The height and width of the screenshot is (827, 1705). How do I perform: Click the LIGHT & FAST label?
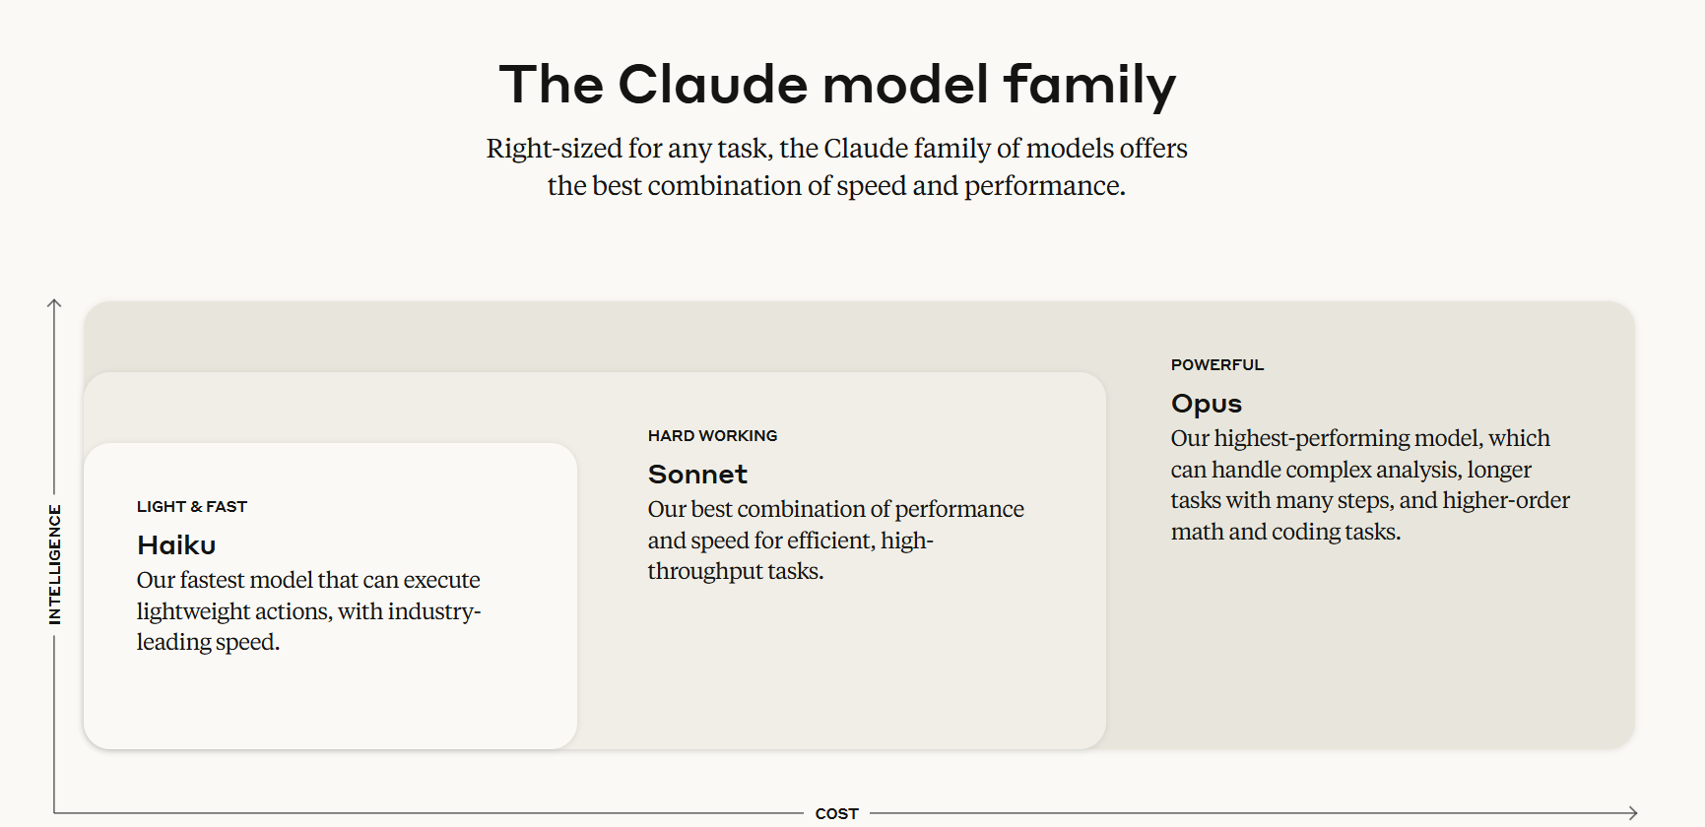[192, 506]
